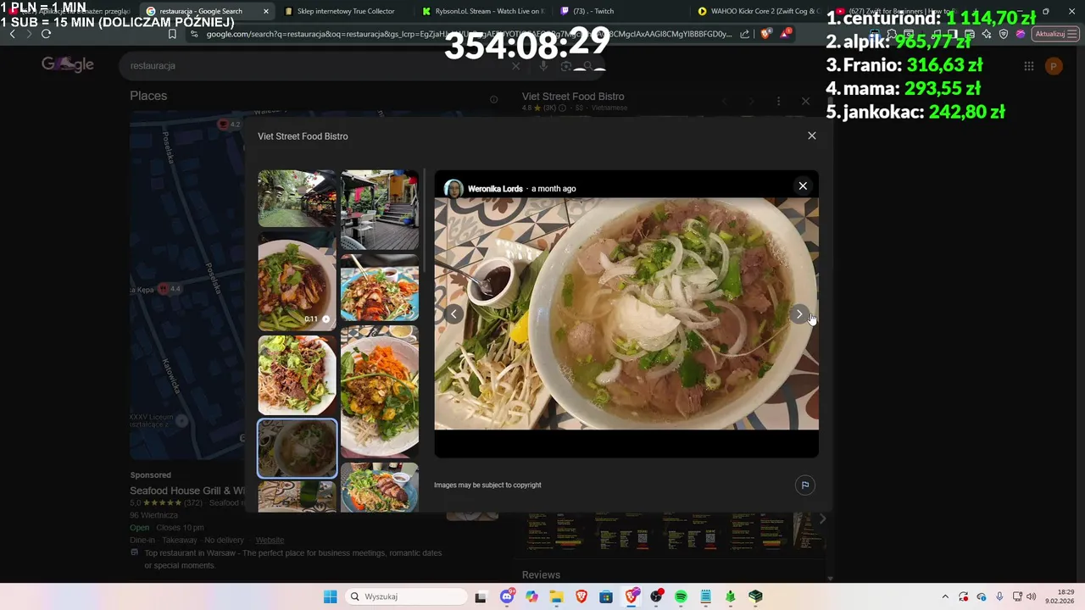1085x610 pixels.
Task: Select the highlighted pho soup thumbnail
Action: click(297, 448)
